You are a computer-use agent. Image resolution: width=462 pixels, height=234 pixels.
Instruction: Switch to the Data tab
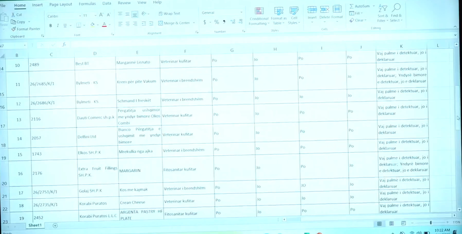(x=107, y=3)
